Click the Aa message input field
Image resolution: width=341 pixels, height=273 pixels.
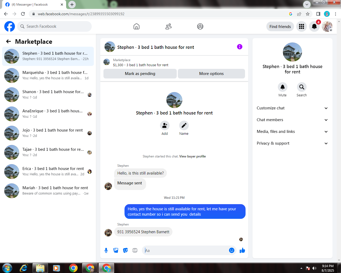(x=185, y=250)
